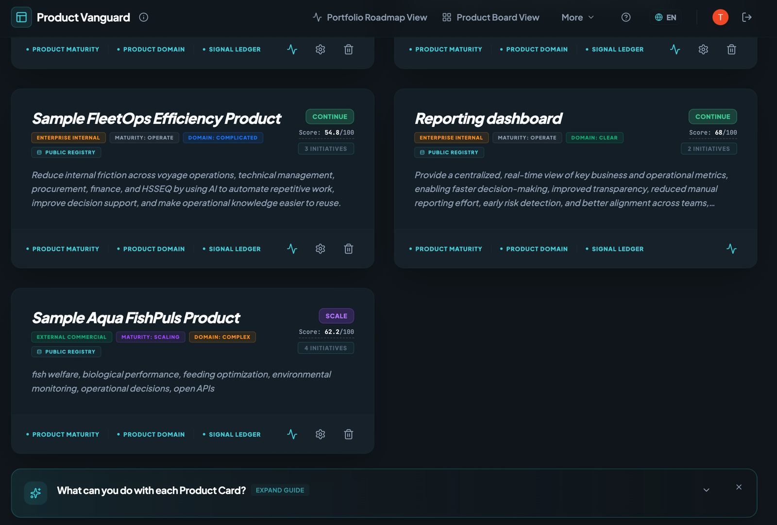Click the FleetOps score 54.8/100

click(x=326, y=133)
